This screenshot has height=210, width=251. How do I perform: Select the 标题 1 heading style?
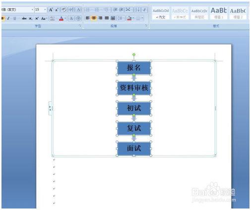click(x=219, y=13)
